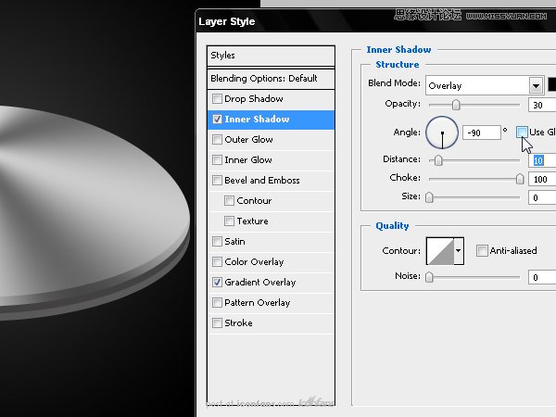Viewport: 556px width, 417px height.
Task: Open the Outer Glow style settings
Action: pos(271,140)
